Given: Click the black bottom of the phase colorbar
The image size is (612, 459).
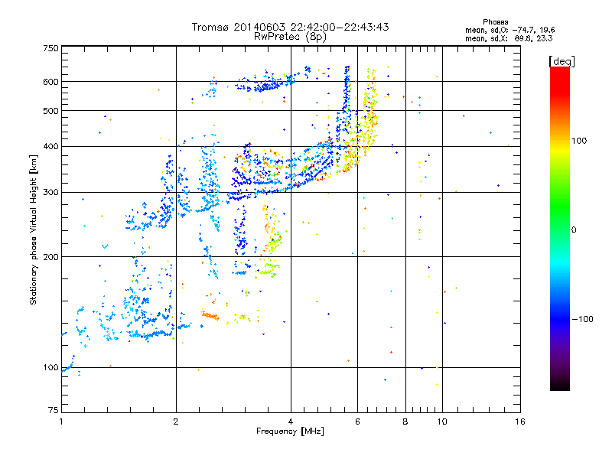Looking at the screenshot, I should point(560,385).
